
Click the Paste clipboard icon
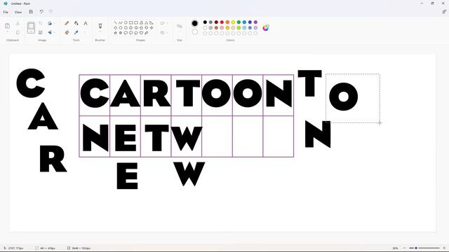(x=8, y=26)
